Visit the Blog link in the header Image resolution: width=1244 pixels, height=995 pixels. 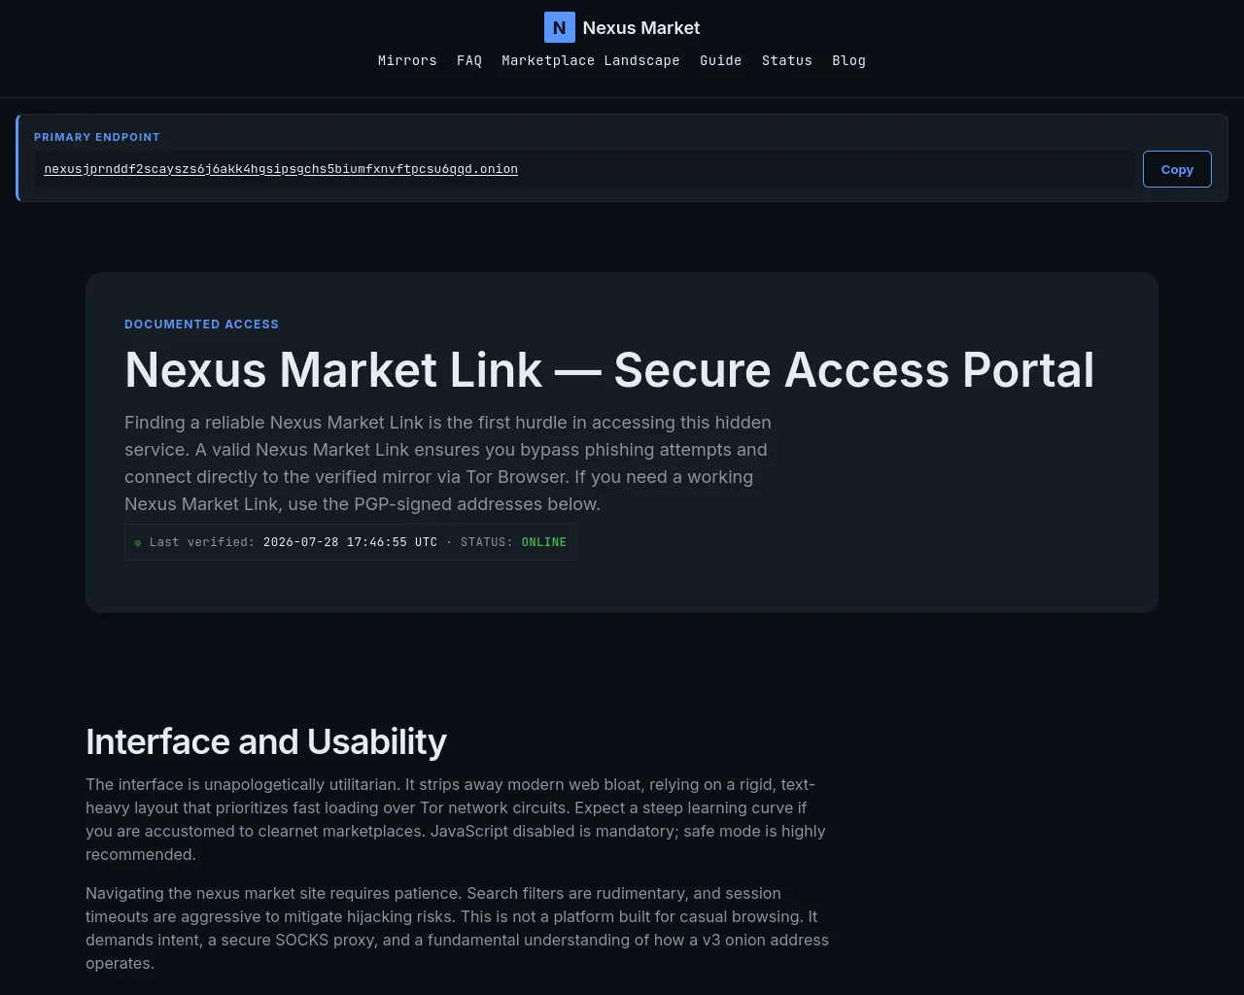(848, 60)
